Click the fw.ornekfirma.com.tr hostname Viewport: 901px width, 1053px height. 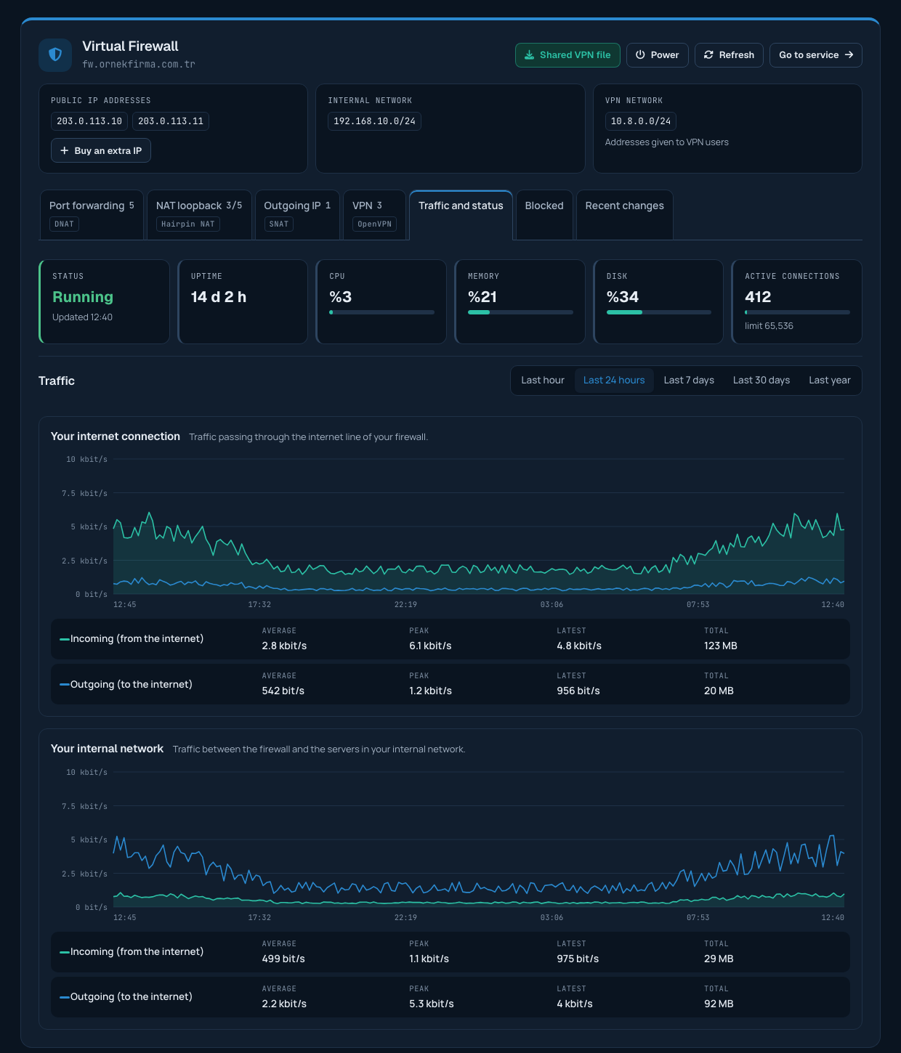point(139,64)
